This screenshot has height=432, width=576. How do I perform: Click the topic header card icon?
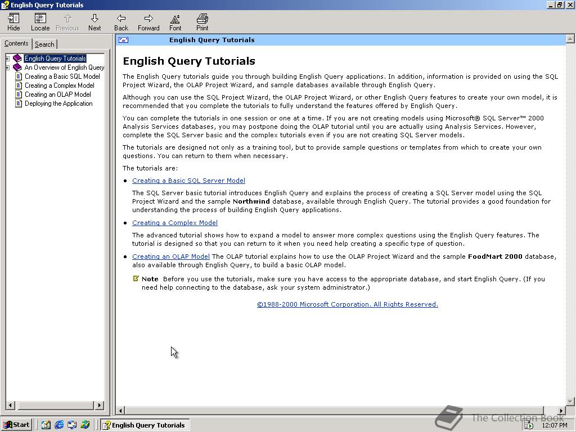[123, 40]
